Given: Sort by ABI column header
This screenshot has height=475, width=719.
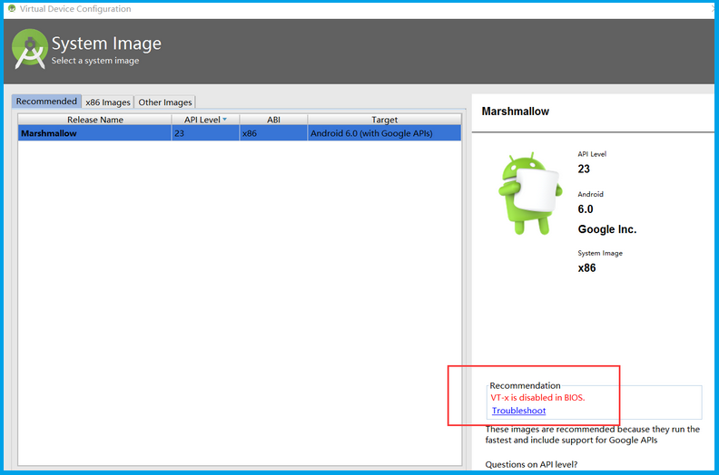Looking at the screenshot, I should pyautogui.click(x=273, y=120).
